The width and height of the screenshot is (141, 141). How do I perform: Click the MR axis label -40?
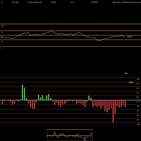coord(138,111)
